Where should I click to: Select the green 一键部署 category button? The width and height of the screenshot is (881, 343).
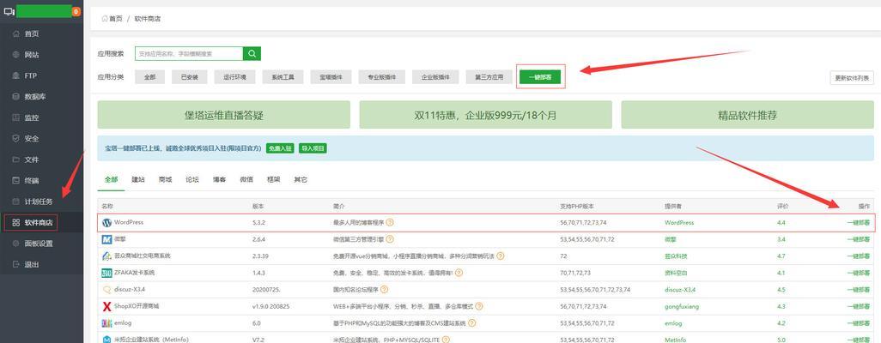(540, 77)
